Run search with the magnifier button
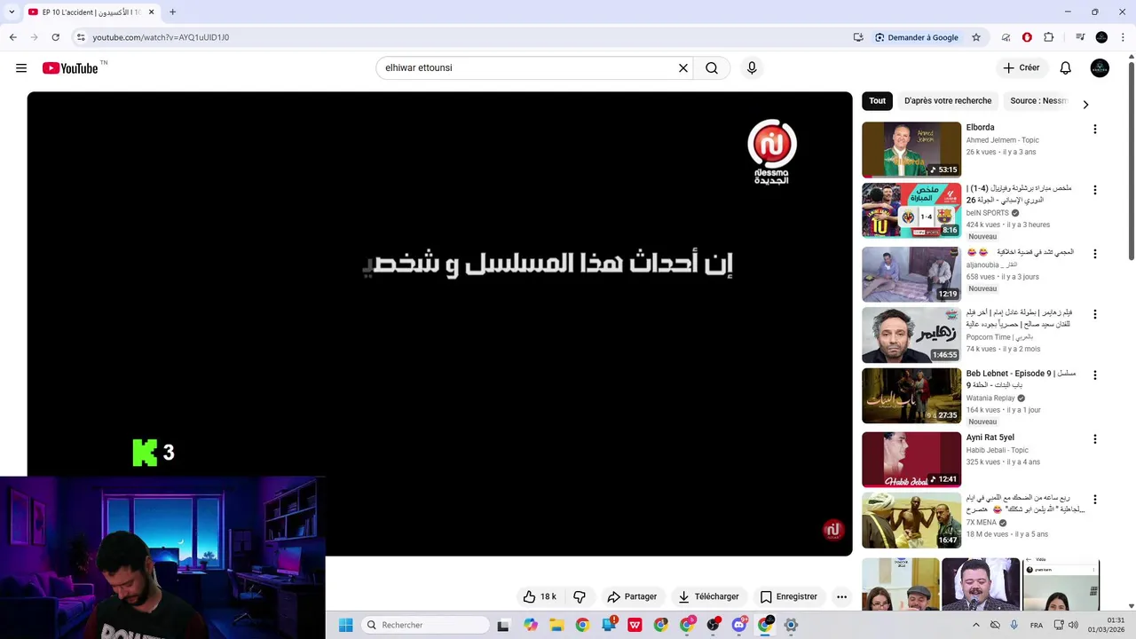Viewport: 1136px width, 639px height. click(x=712, y=68)
